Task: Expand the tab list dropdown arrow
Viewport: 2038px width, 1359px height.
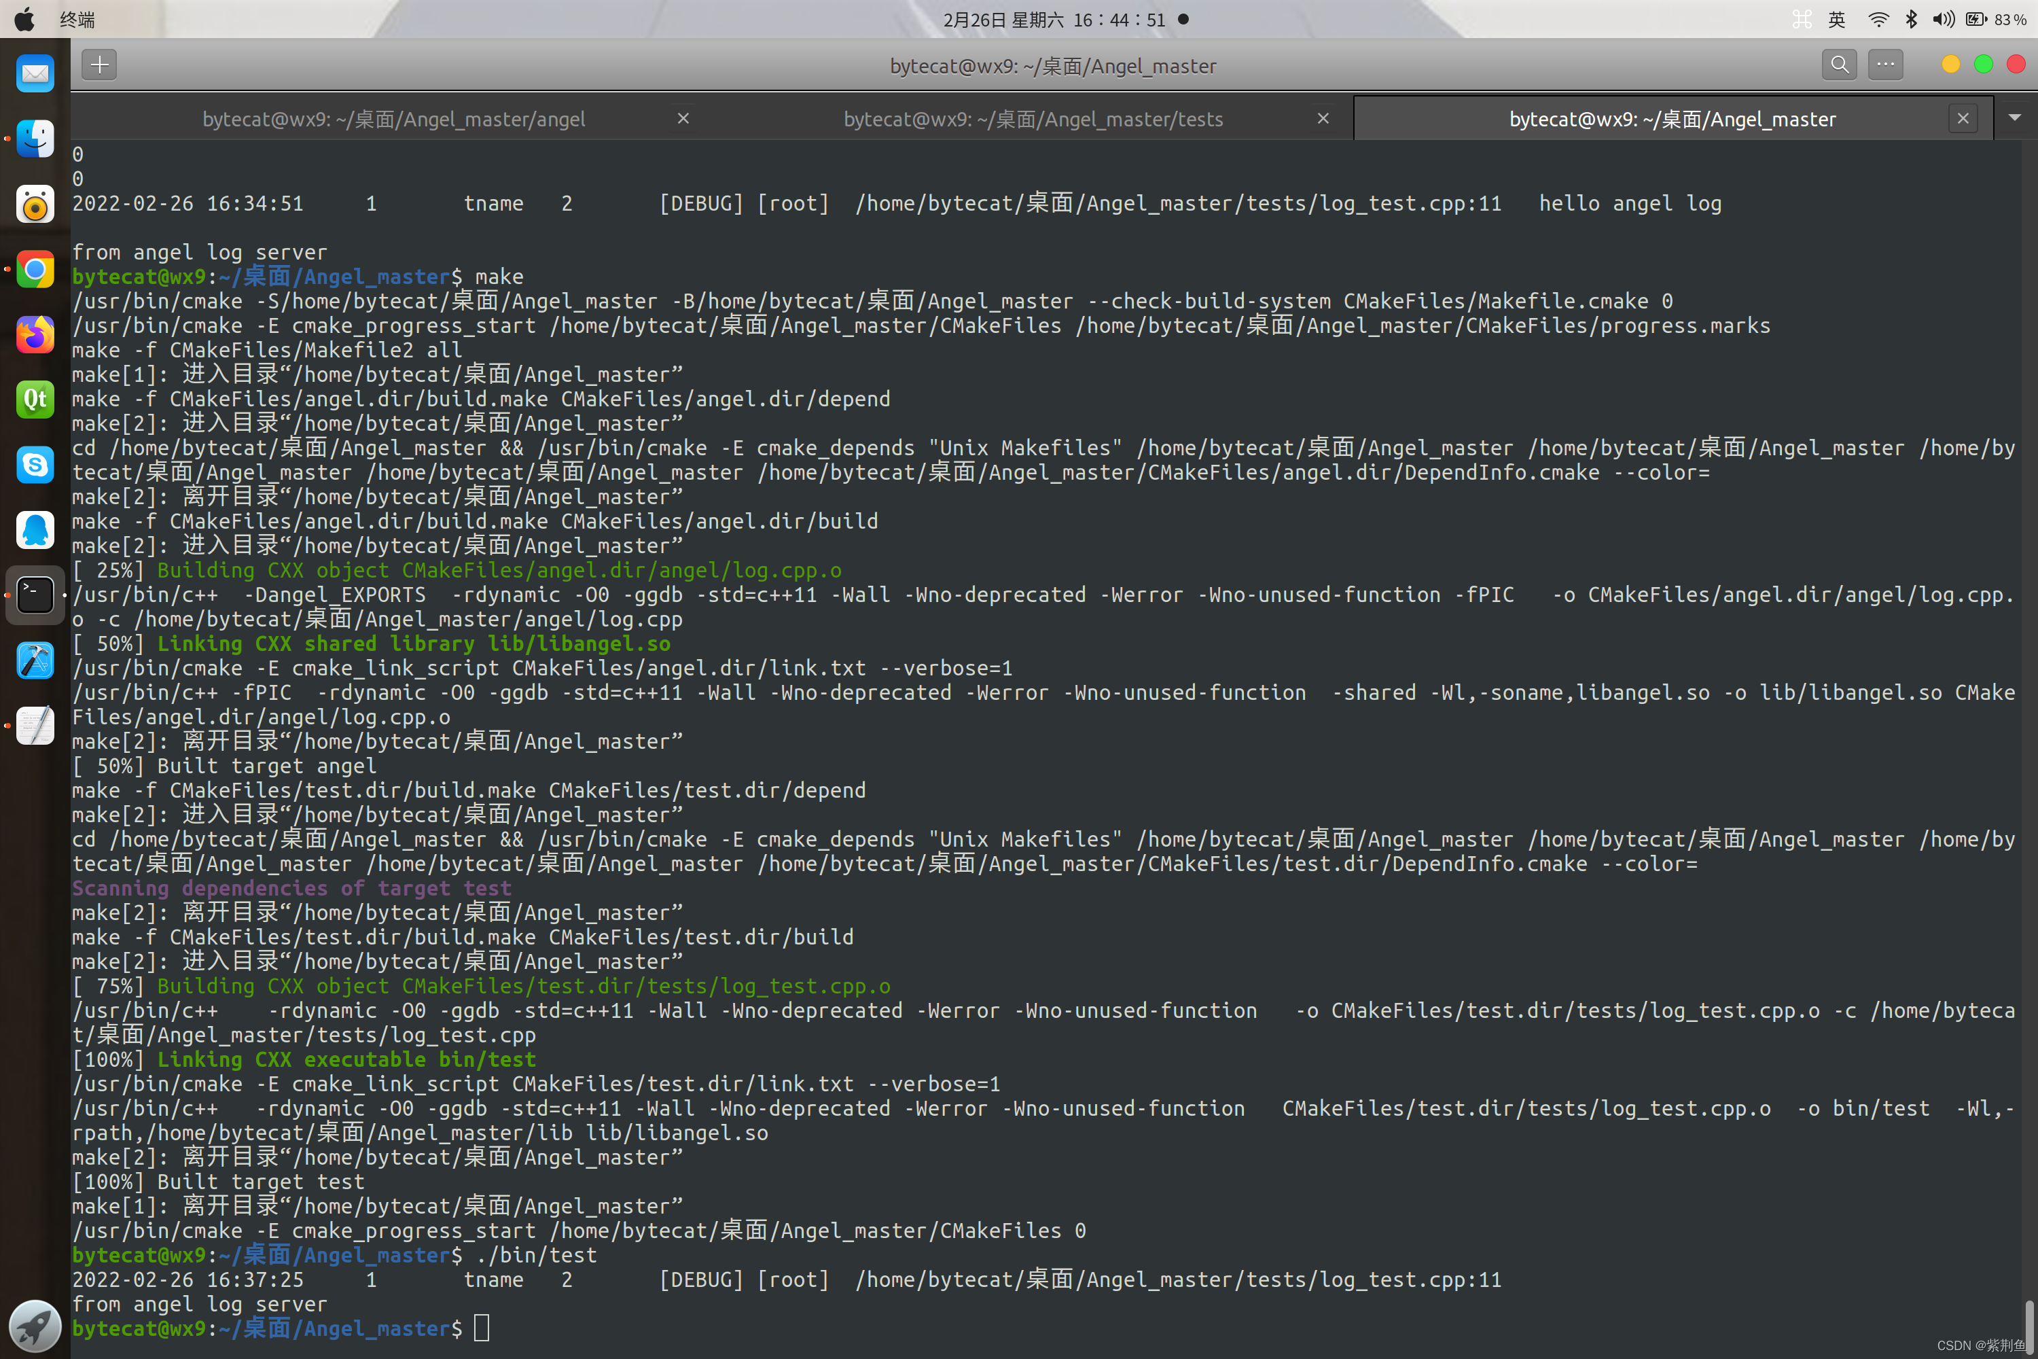Action: [2015, 118]
